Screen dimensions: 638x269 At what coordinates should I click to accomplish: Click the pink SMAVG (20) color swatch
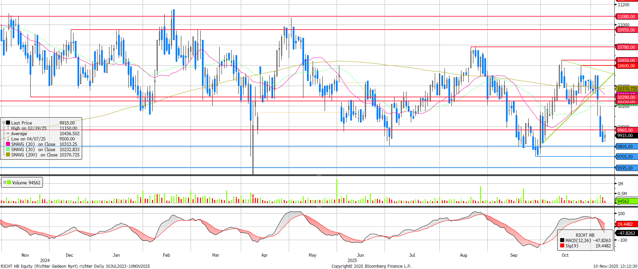pos(8,144)
